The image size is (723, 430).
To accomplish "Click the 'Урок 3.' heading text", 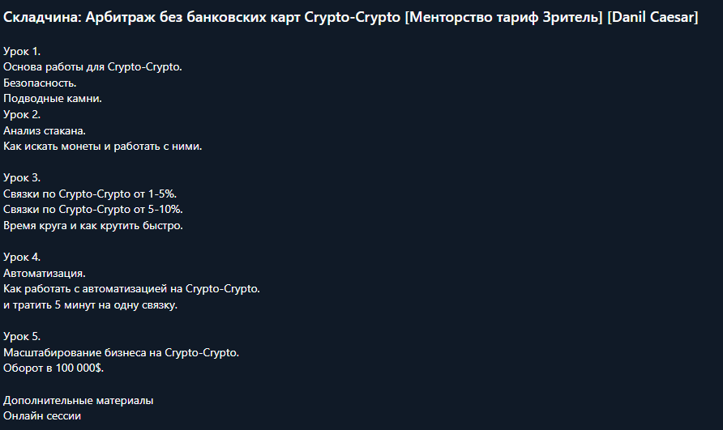I will click(x=22, y=177).
